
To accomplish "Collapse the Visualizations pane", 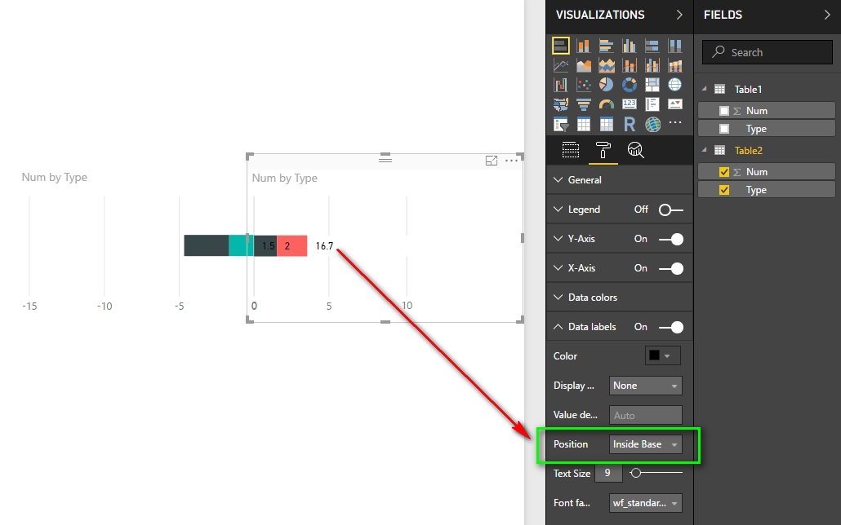I will click(679, 15).
